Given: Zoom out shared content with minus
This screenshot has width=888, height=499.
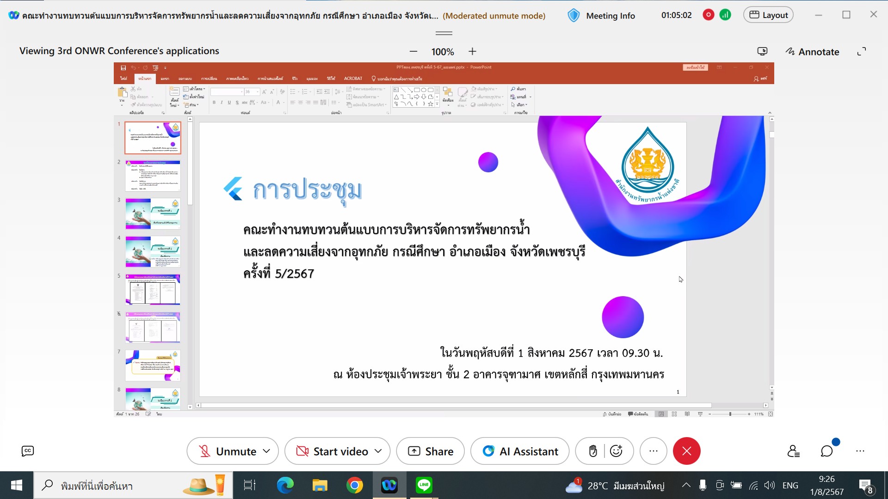Looking at the screenshot, I should click(413, 52).
